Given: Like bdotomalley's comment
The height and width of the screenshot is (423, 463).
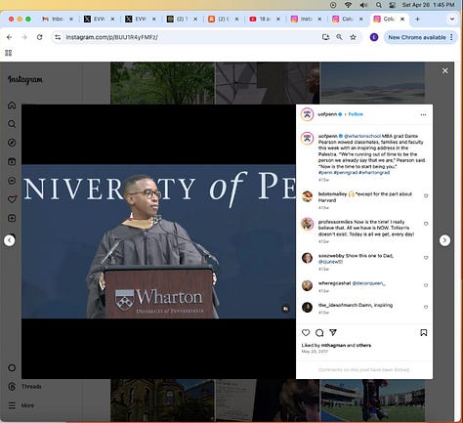Looking at the screenshot, I should [426, 196].
